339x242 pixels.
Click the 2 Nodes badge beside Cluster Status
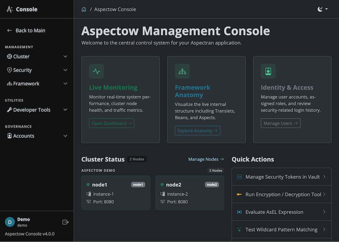pyautogui.click(x=137, y=159)
